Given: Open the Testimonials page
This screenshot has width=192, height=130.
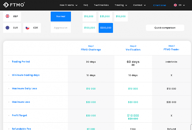Looking at the screenshot, I should click(101, 5).
